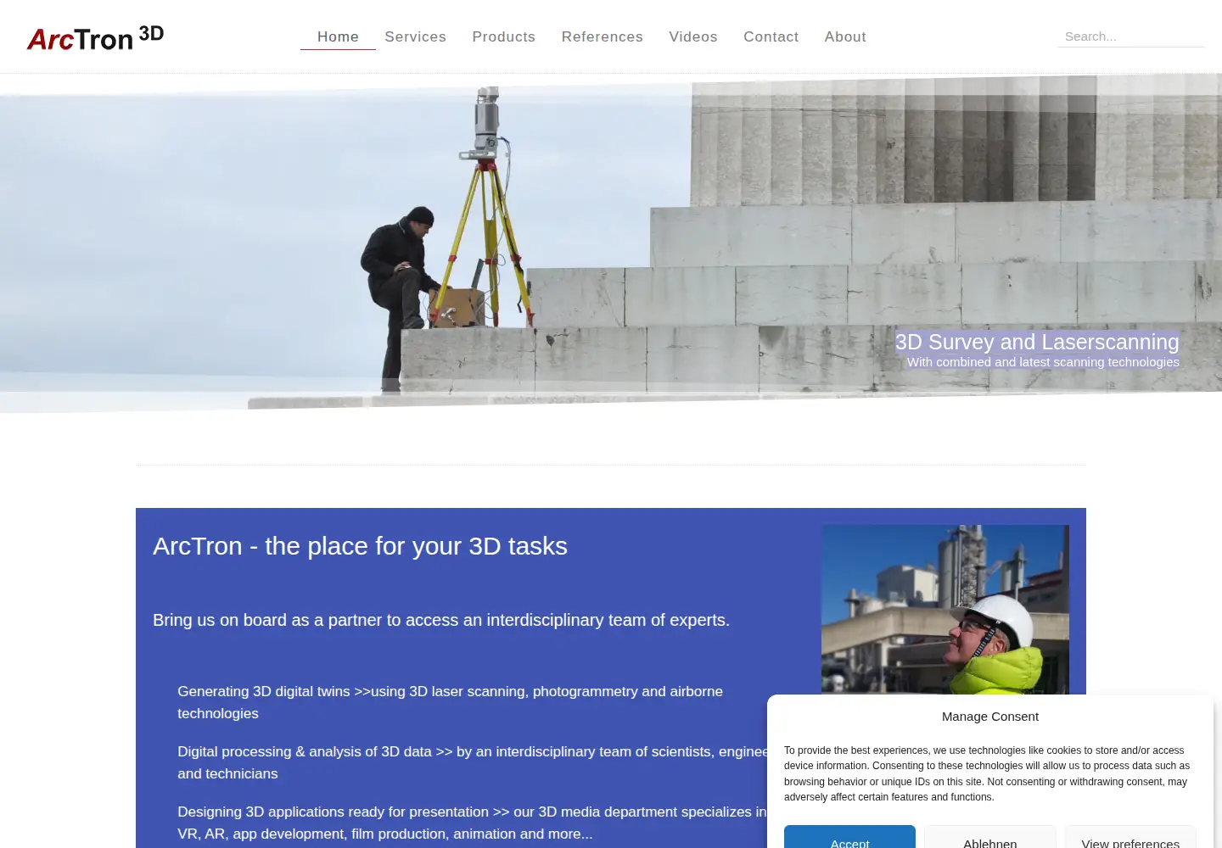Click the 'ArcTron - the place for your 3D tasks' heading
Image resolution: width=1222 pixels, height=848 pixels.
pos(360,546)
